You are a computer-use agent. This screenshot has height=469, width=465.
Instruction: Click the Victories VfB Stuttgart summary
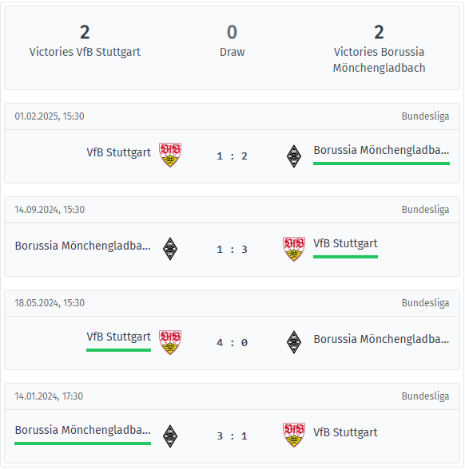click(x=85, y=41)
